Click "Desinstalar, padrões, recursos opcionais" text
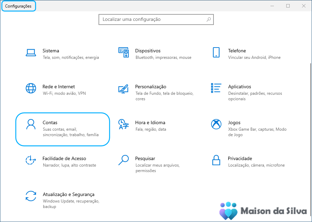Image resolution: width=312 pixels, height=222 pixels. coord(255,96)
